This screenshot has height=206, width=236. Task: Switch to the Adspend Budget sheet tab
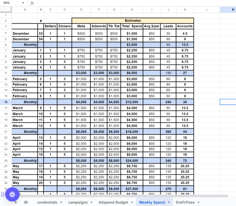pyautogui.click(x=113, y=202)
